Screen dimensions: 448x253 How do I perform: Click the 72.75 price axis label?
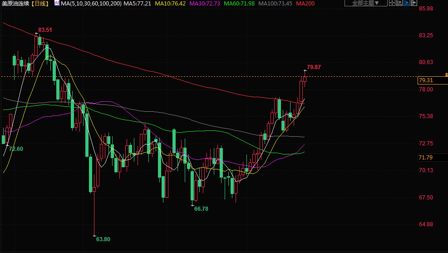tap(426, 144)
